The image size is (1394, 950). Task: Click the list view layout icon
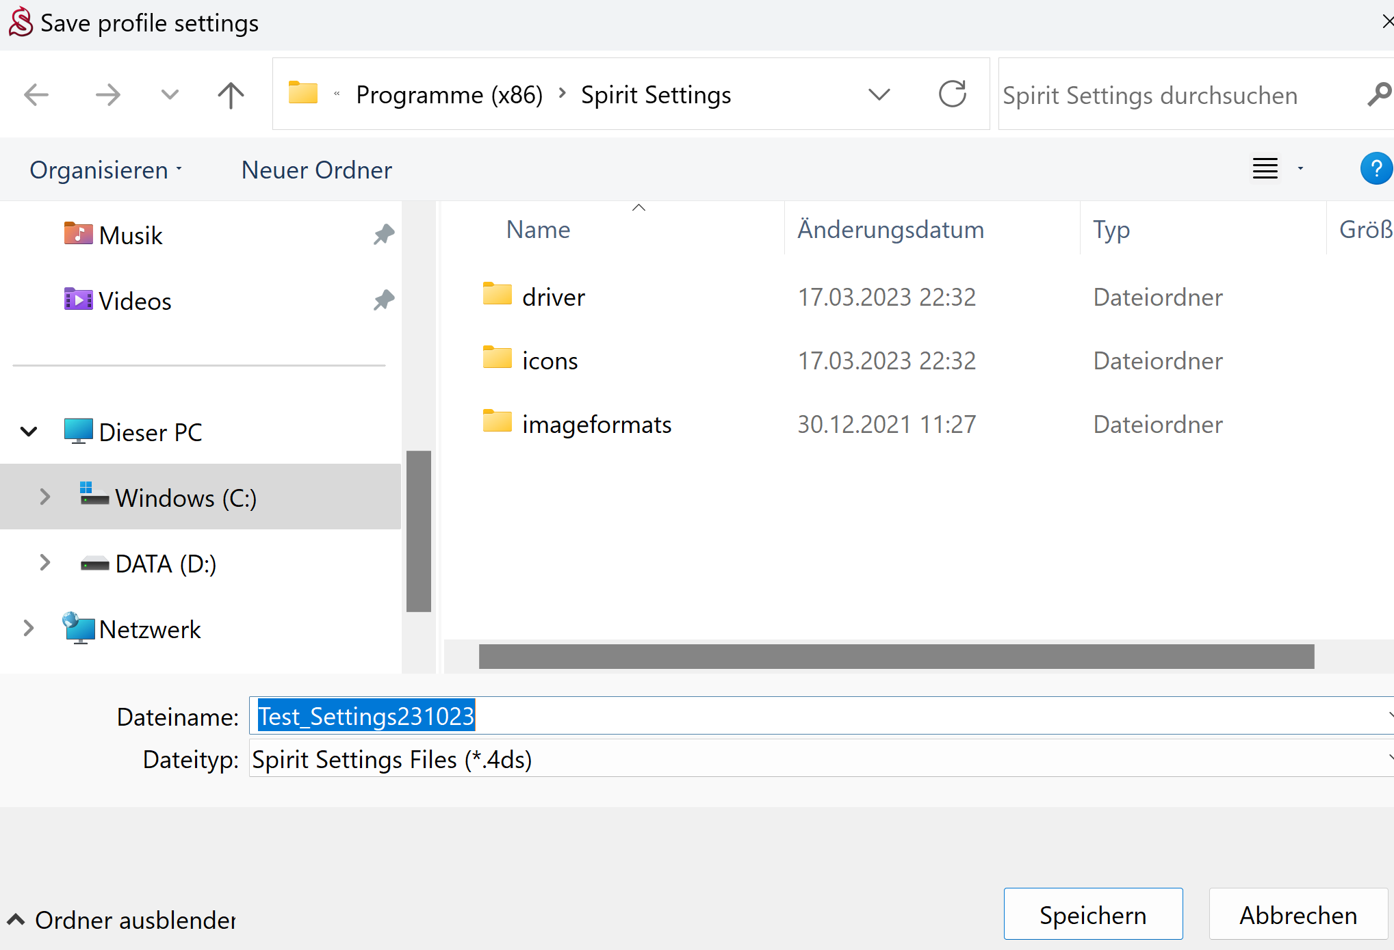tap(1265, 168)
